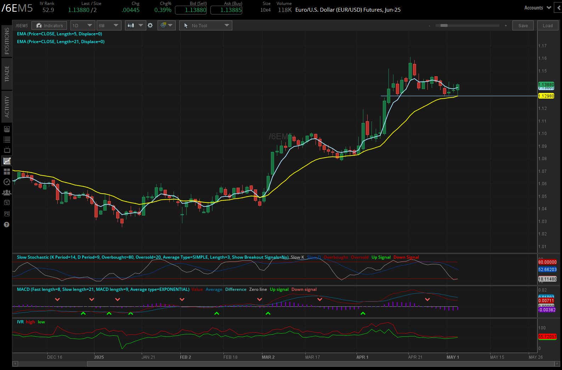Click the EMA Length=5 indicator label
The image size is (562, 370).
pos(59,34)
